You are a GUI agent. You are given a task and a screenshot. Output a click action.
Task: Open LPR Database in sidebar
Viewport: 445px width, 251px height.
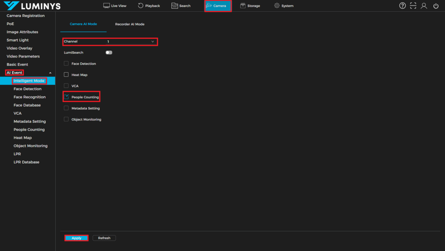26,162
